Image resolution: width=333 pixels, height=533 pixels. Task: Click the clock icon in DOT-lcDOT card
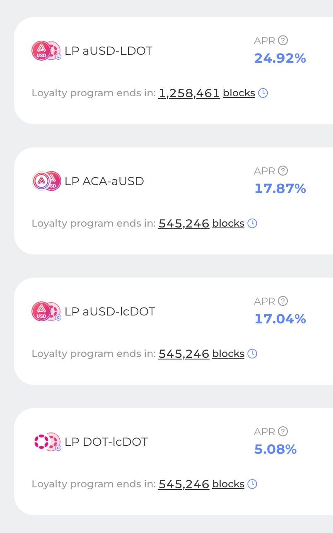point(252,484)
